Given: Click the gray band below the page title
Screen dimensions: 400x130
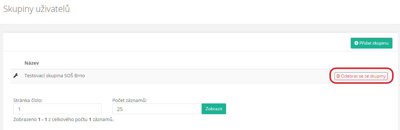Looking at the screenshot, I should click(x=200, y=28).
